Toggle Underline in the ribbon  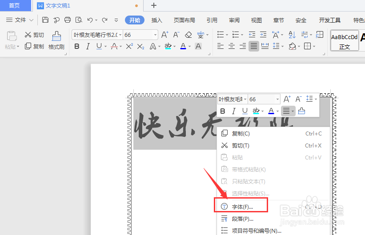99,46
